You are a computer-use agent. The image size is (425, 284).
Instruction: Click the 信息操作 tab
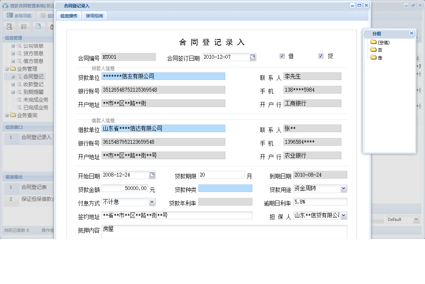69,16
